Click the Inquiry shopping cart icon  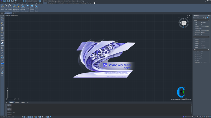(x=27, y=7)
